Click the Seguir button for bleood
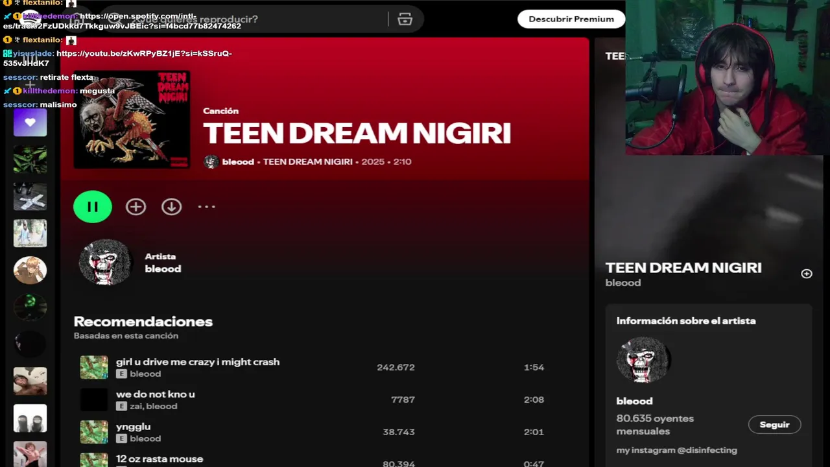The width and height of the screenshot is (830, 467). tap(774, 425)
